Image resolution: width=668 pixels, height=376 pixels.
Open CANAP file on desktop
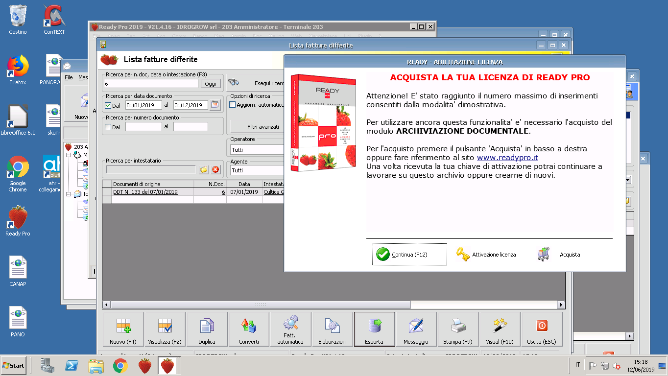[x=18, y=271]
